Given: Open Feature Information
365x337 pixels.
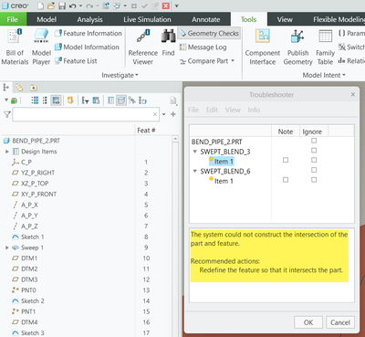Looking at the screenshot, I should pyautogui.click(x=89, y=33).
